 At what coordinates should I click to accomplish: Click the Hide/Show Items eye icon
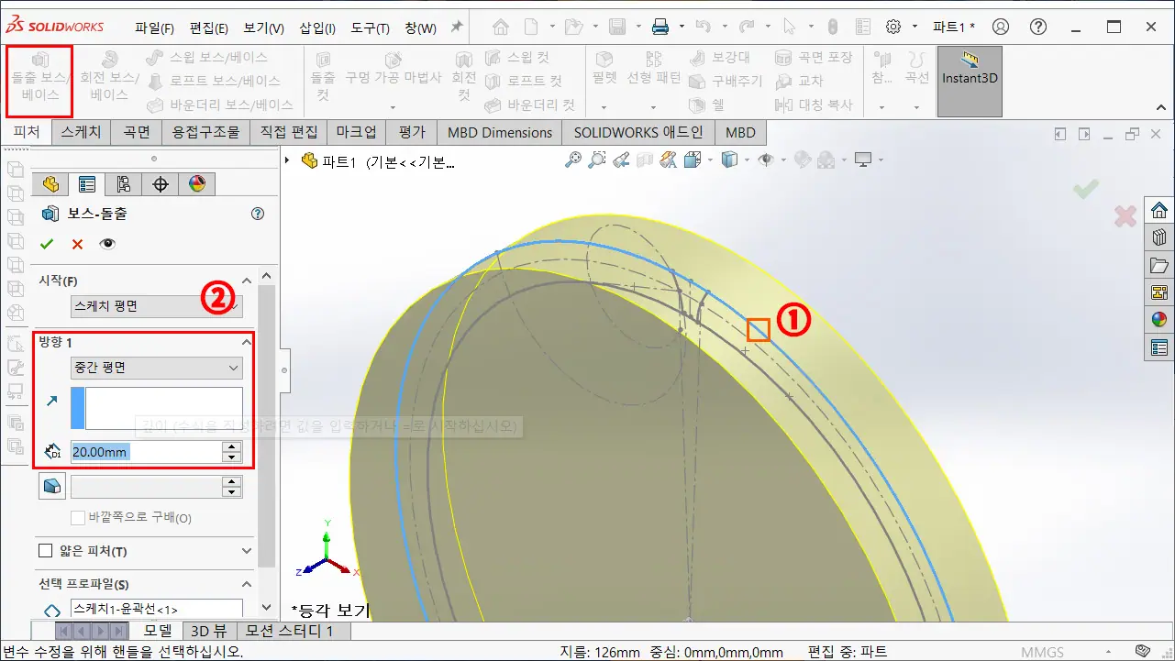(765, 160)
